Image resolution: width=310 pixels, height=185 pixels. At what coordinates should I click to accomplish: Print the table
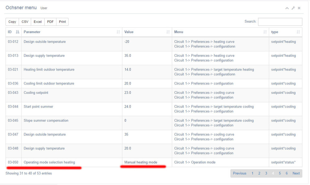(62, 22)
